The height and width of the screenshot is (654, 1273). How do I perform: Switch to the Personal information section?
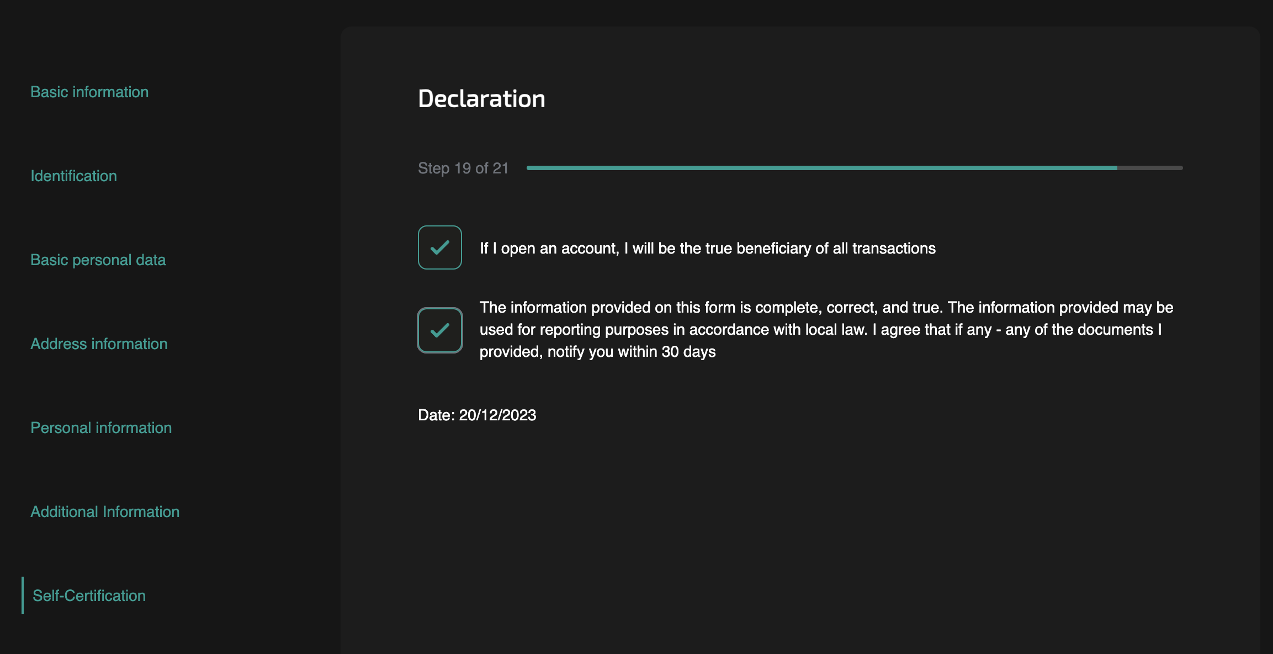(x=101, y=428)
